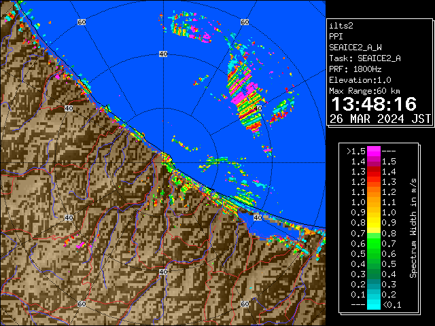
Task: Click the magenta swatch beside >1.5
Action: [x=374, y=151]
